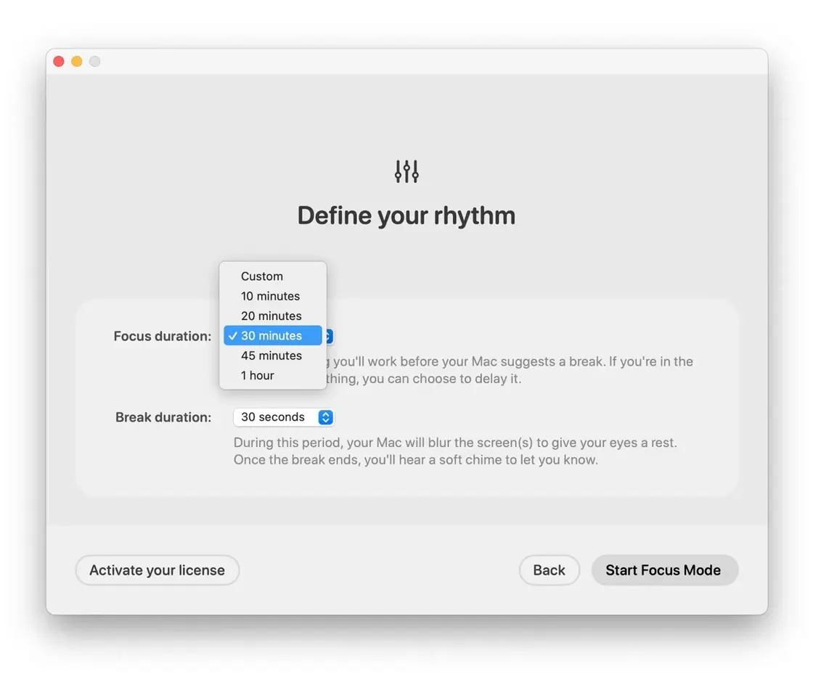The image size is (813, 677).
Task: Choose 45 minutes in the dropdown list
Action: click(273, 356)
